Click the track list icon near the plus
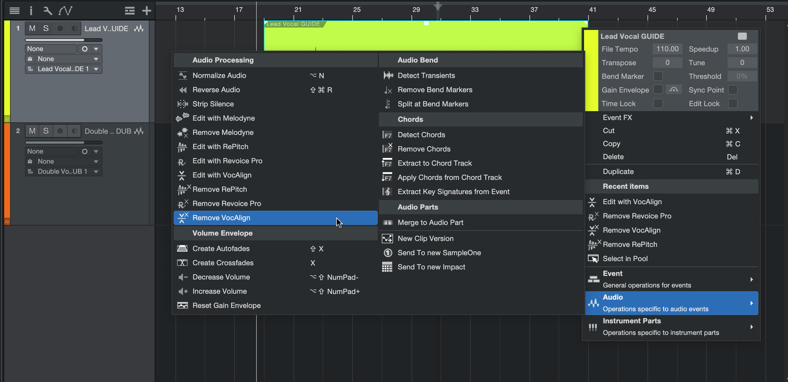This screenshot has width=788, height=382. click(129, 10)
